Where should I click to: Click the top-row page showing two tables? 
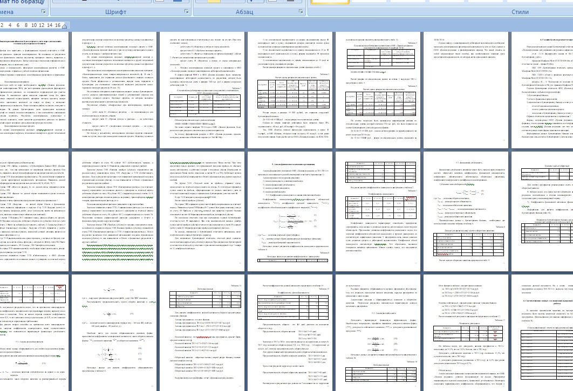pyautogui.click(x=378, y=90)
